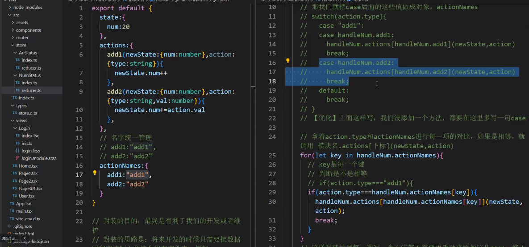Viewport: 529px width, 247px height.
Task: Expand the components folder
Action: point(12,30)
